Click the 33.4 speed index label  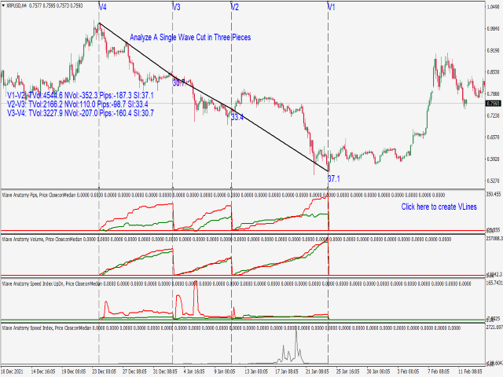237,117
